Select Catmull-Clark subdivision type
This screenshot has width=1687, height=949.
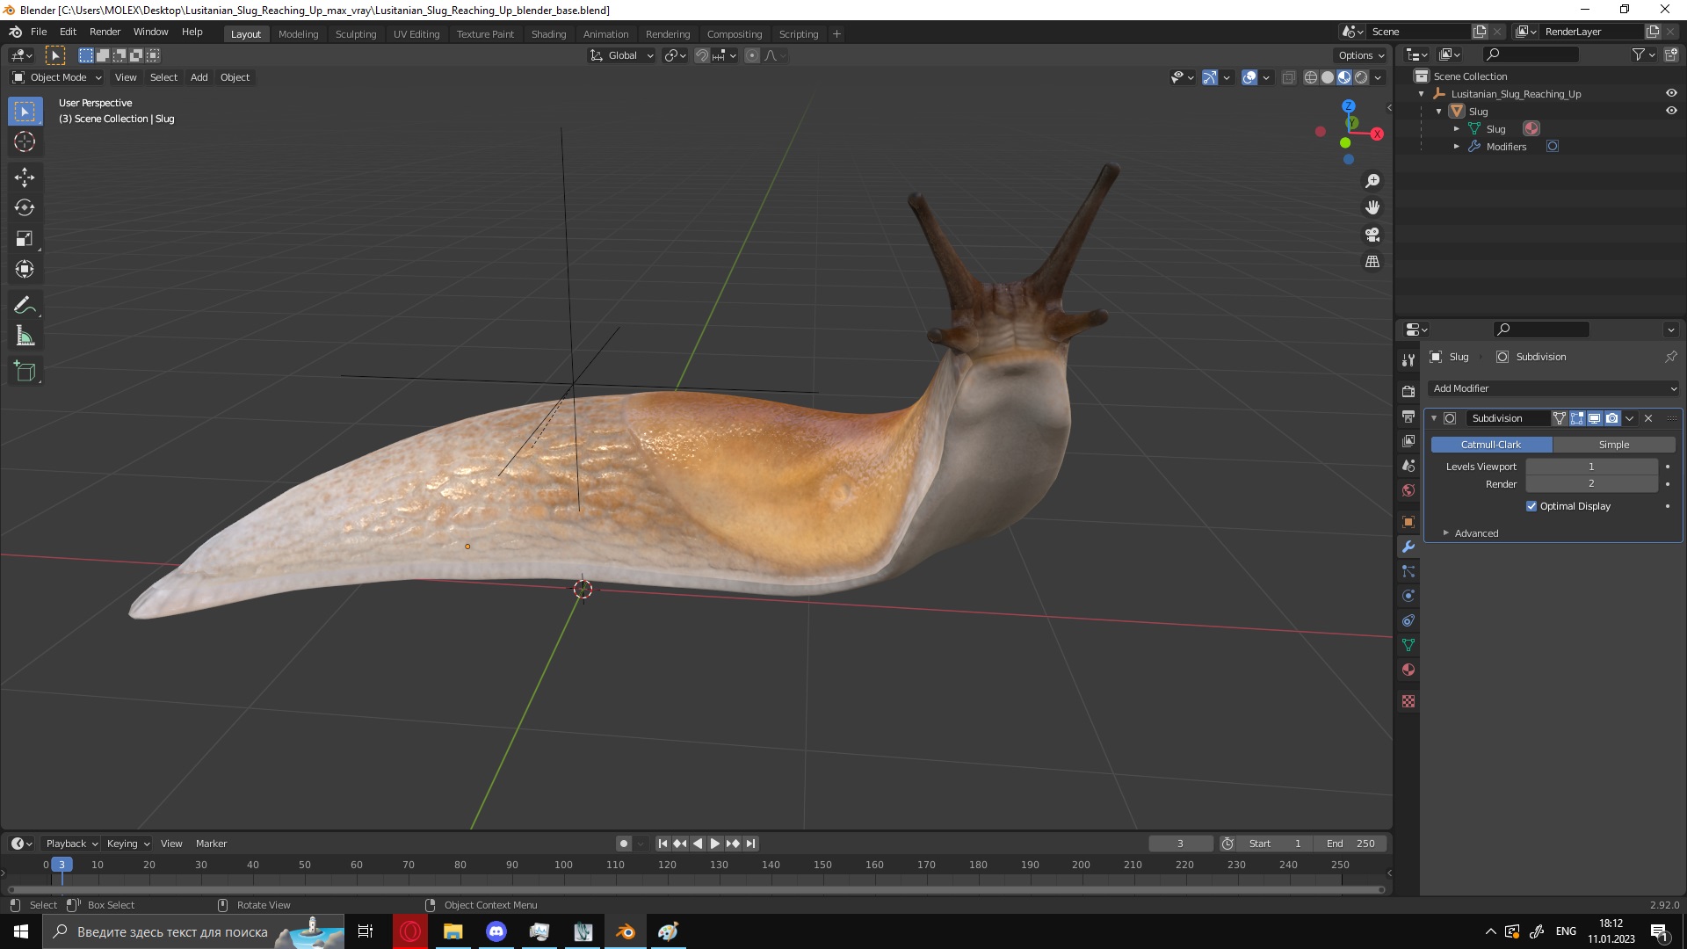(1491, 445)
